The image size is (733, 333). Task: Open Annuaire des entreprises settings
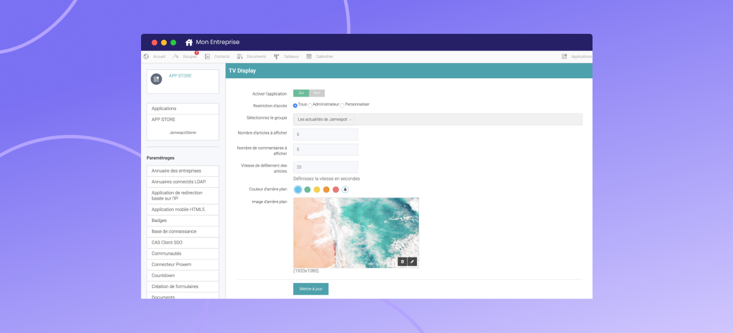click(183, 171)
